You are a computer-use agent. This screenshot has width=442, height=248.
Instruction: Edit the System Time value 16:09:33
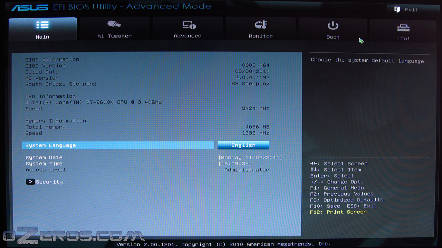[x=235, y=163]
